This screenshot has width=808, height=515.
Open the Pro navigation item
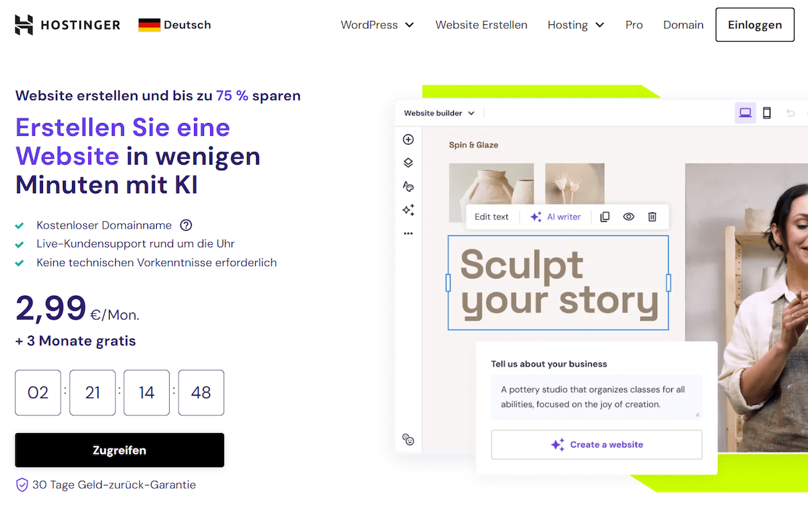pyautogui.click(x=634, y=25)
